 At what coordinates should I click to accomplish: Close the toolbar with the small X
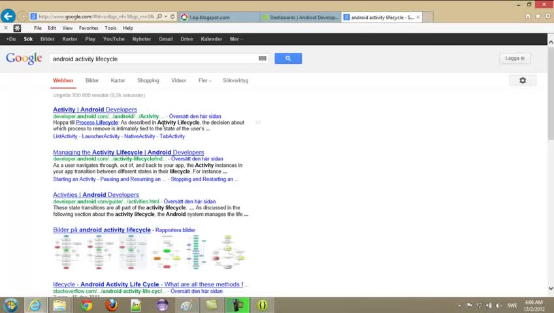6,28
